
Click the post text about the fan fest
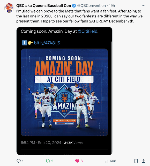[79, 16]
